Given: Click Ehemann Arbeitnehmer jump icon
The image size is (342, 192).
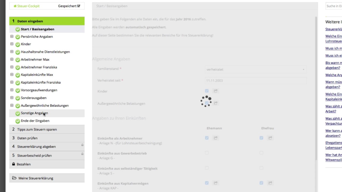Looking at the screenshot, I should (216, 138).
